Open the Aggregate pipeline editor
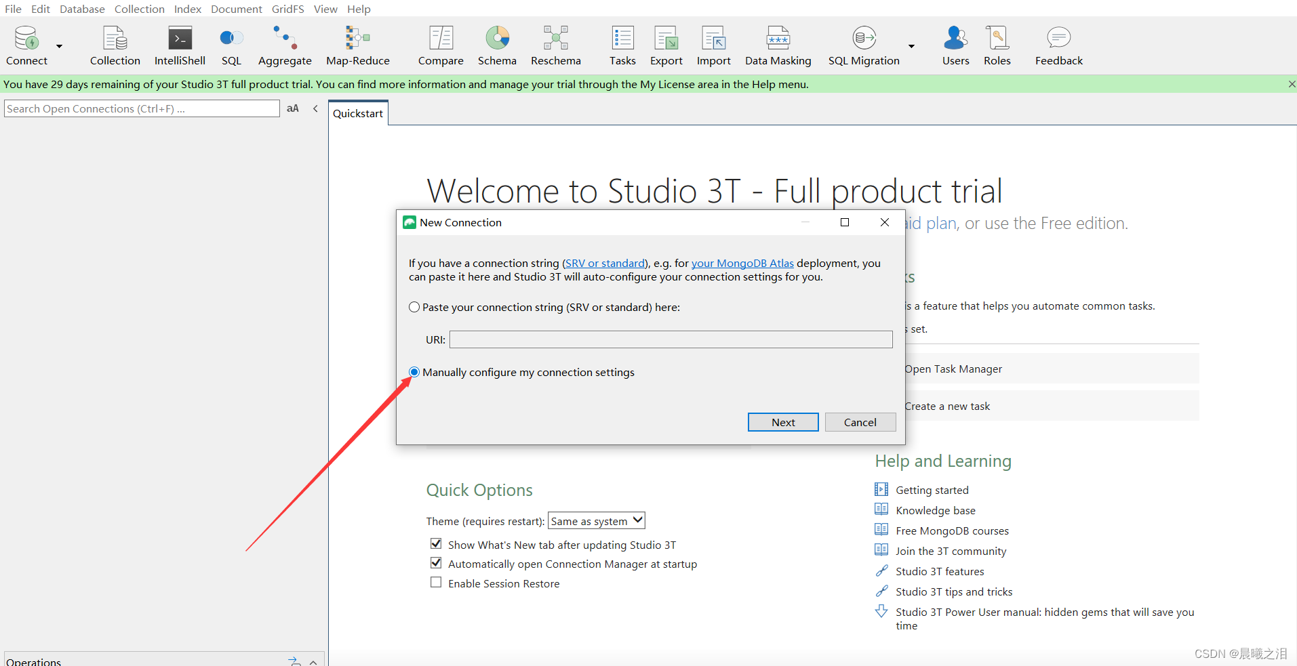The height and width of the screenshot is (666, 1297). coord(284,45)
